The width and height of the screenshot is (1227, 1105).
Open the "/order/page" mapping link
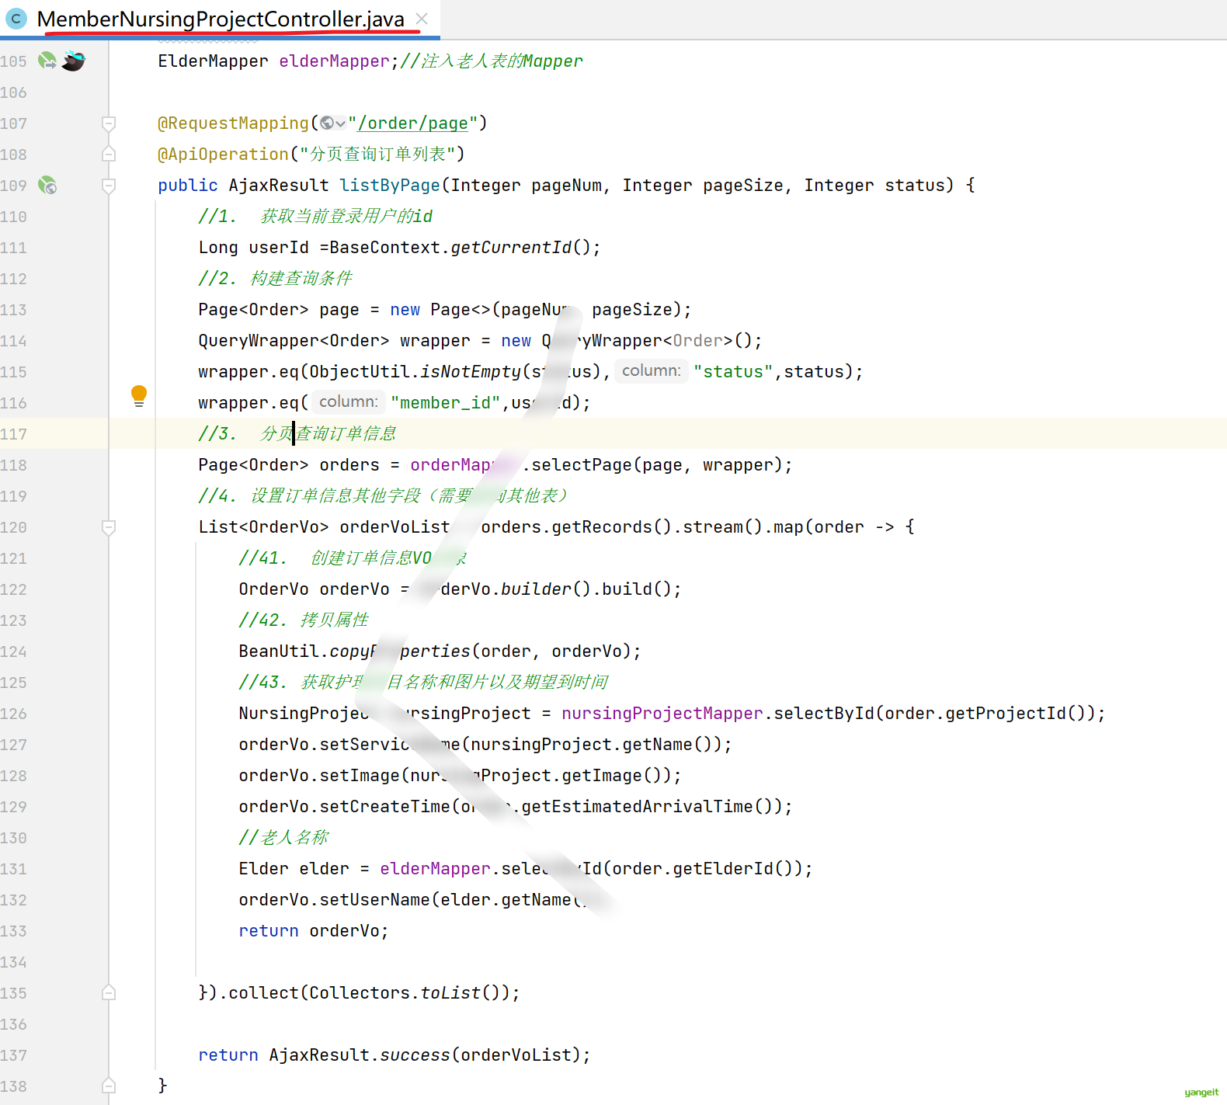click(412, 123)
